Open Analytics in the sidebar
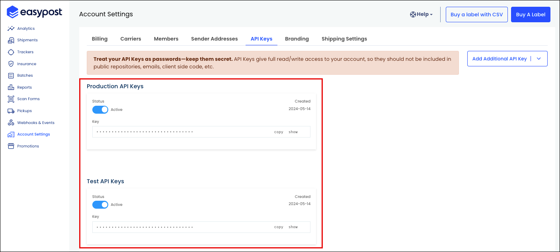The image size is (560, 252). tap(26, 29)
